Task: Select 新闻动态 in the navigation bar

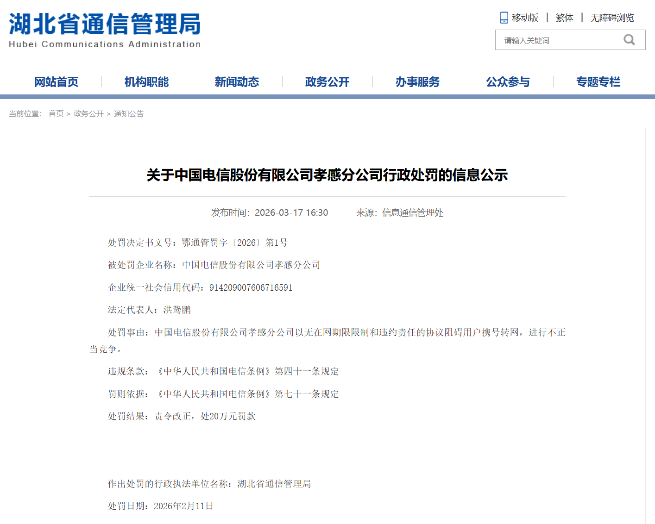Action: tap(237, 82)
